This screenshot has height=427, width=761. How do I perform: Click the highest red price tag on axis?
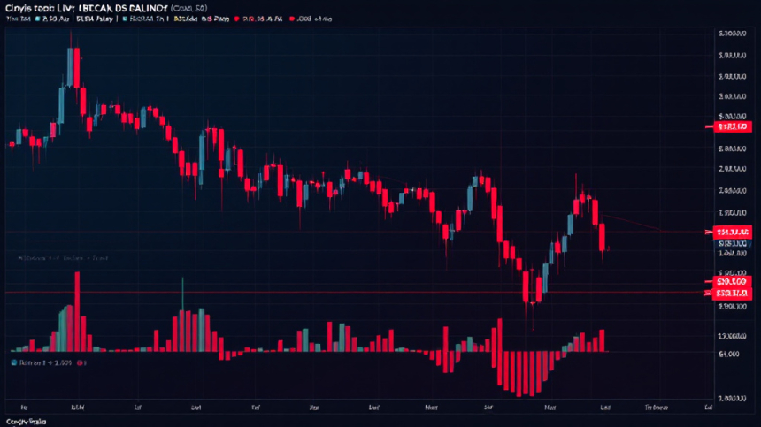733,126
